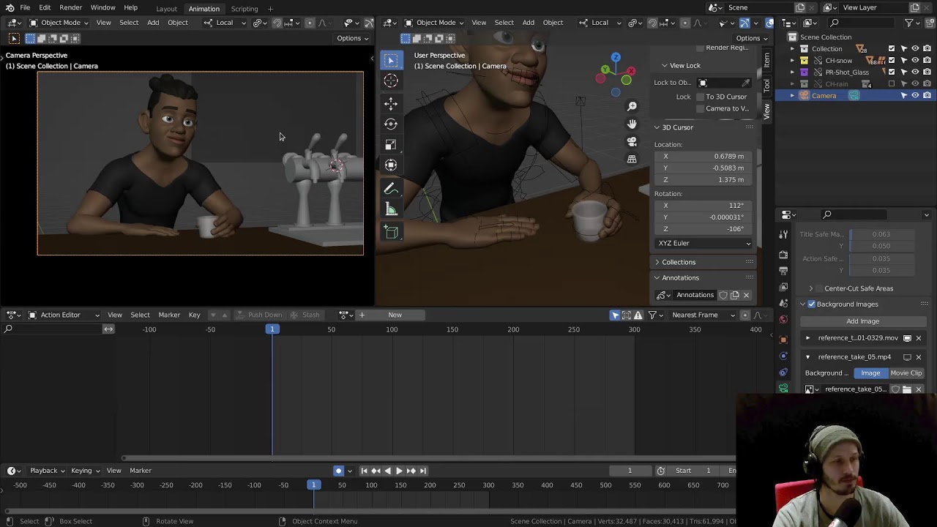Select the Measure tool
The image size is (937, 527).
coord(391,210)
